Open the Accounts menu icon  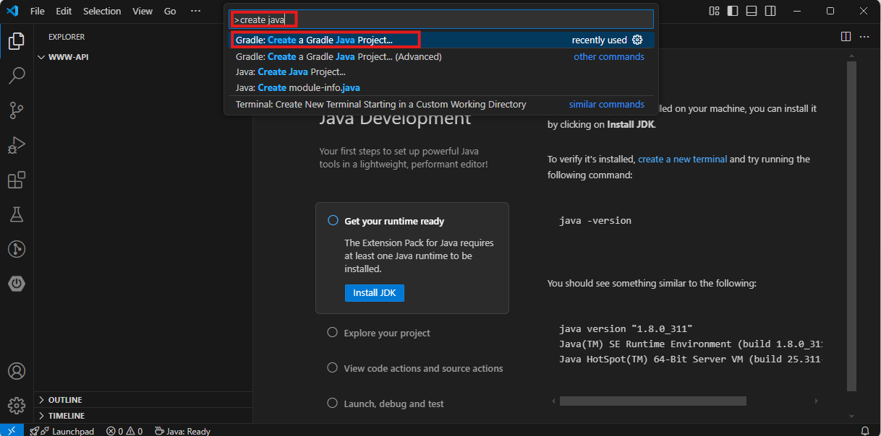tap(16, 371)
